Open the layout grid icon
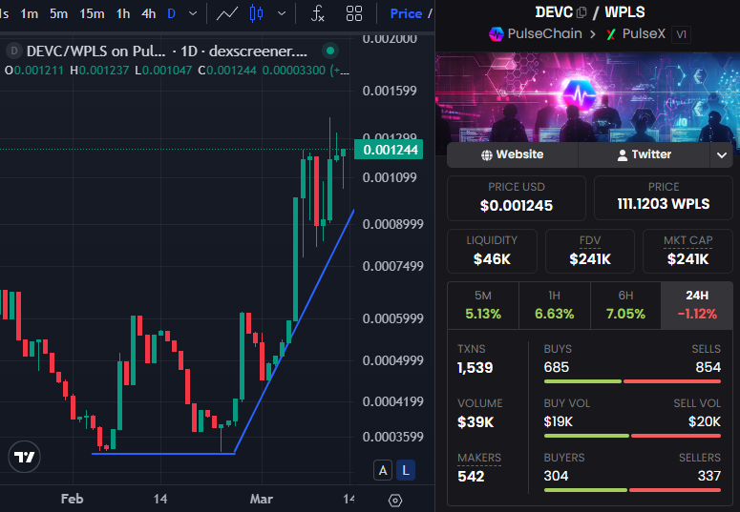Image resolution: width=740 pixels, height=512 pixels. point(354,13)
